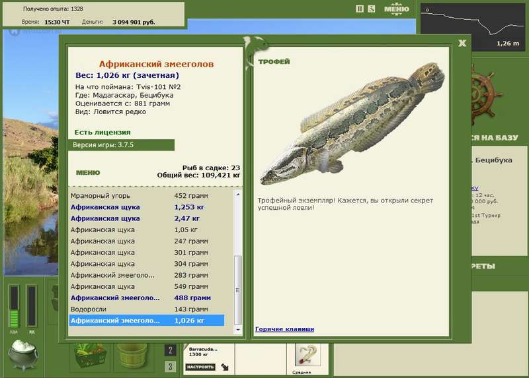The image size is (529, 378).
Task: Close the trophy dialog with X
Action: point(462,43)
